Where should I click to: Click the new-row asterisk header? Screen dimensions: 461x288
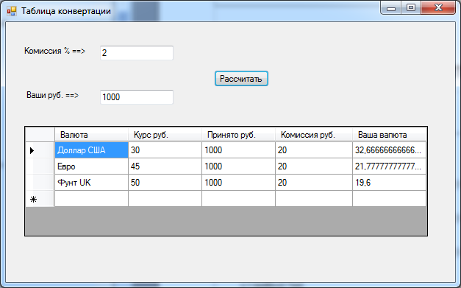pos(40,199)
